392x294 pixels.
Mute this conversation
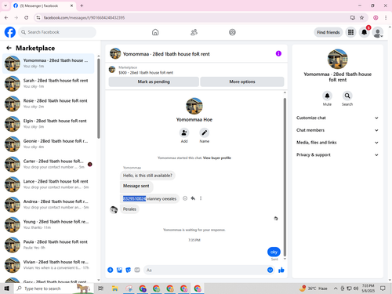tap(327, 96)
